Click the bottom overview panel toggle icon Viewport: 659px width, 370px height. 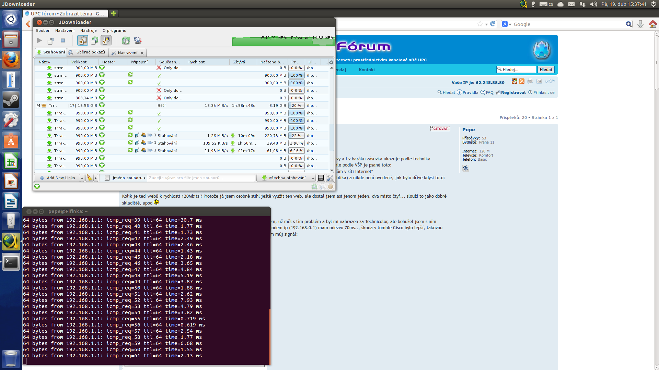point(321,178)
